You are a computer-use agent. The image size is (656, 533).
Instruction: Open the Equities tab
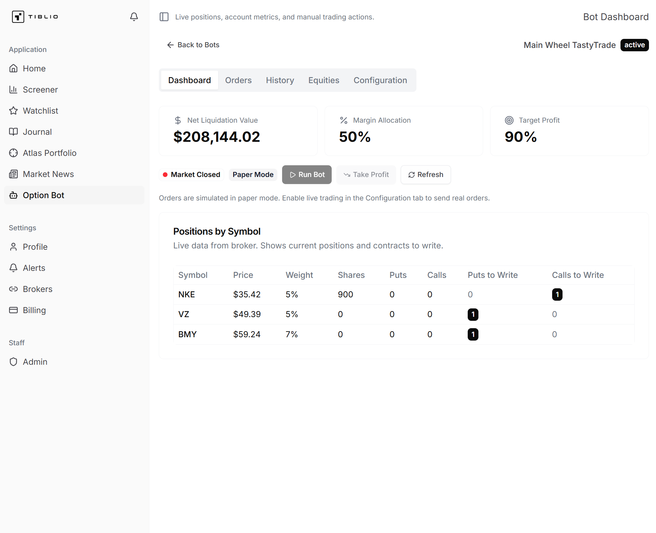tap(324, 80)
